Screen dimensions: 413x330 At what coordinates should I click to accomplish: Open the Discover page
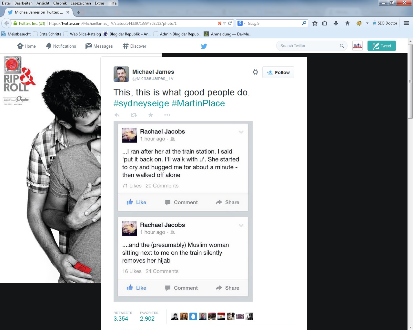click(x=135, y=46)
